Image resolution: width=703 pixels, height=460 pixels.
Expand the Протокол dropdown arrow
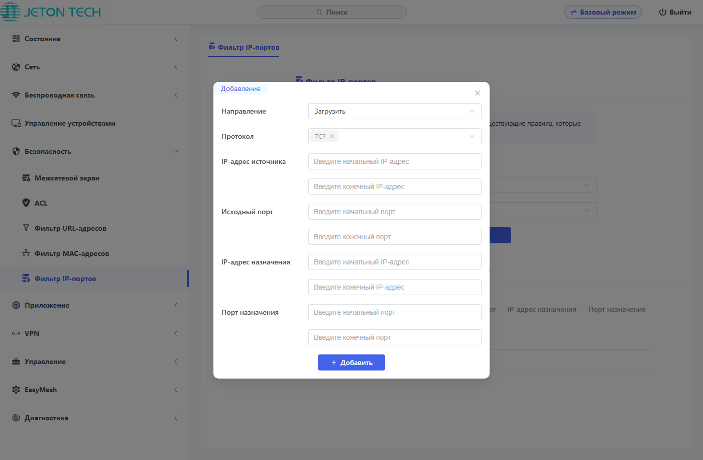(472, 136)
